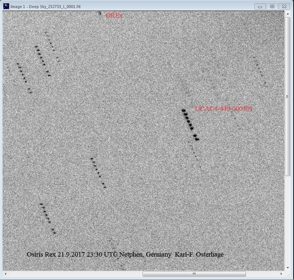The image size is (294, 280).
Task: Click horizontal scrollbar left arrow
Action: pyautogui.click(x=5, y=274)
